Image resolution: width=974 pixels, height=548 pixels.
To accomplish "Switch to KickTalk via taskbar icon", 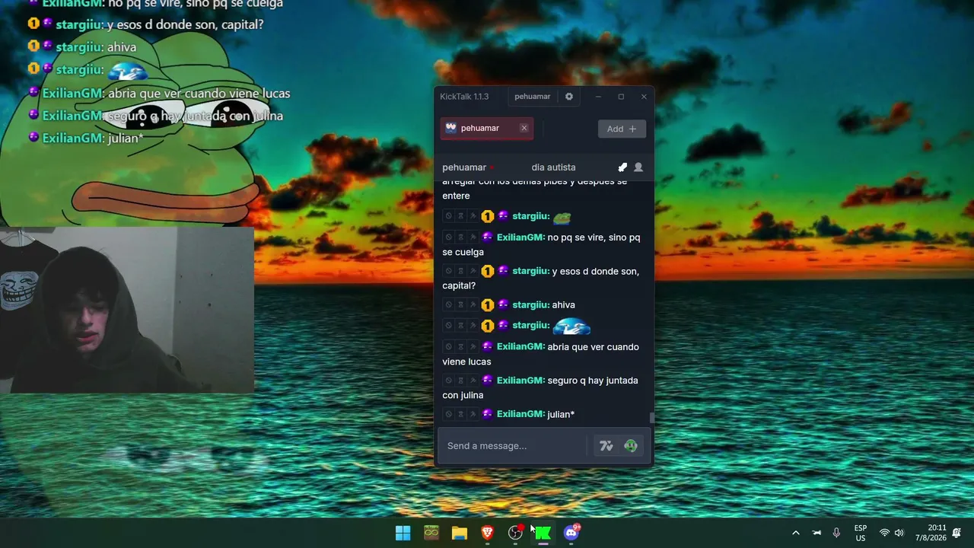I will tap(543, 533).
